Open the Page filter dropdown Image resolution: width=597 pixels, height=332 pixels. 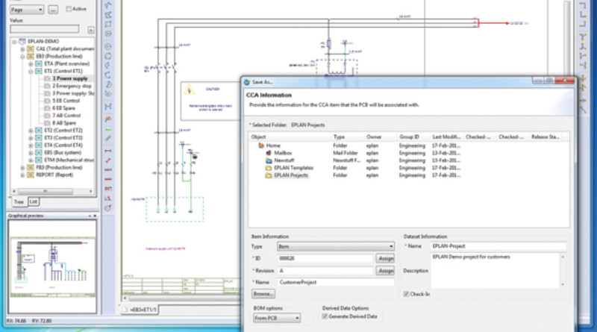tap(27, 10)
